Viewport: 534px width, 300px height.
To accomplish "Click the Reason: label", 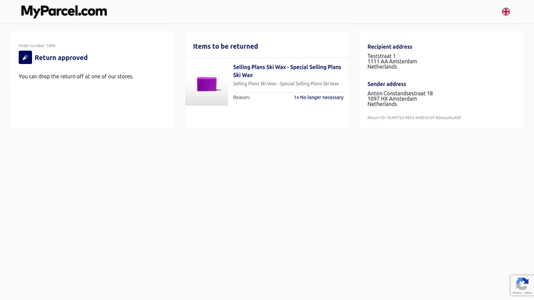I will pyautogui.click(x=242, y=97).
